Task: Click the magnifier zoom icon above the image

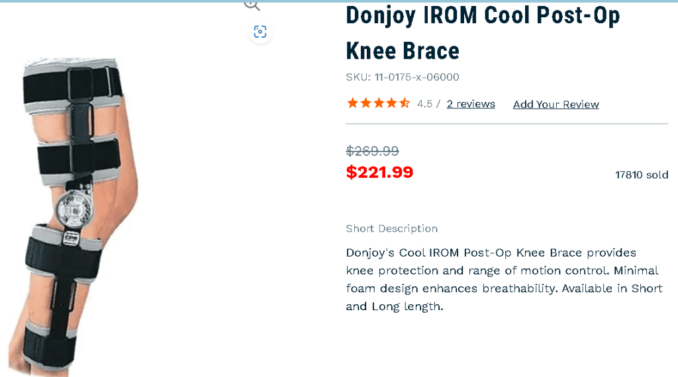Action: [x=252, y=5]
